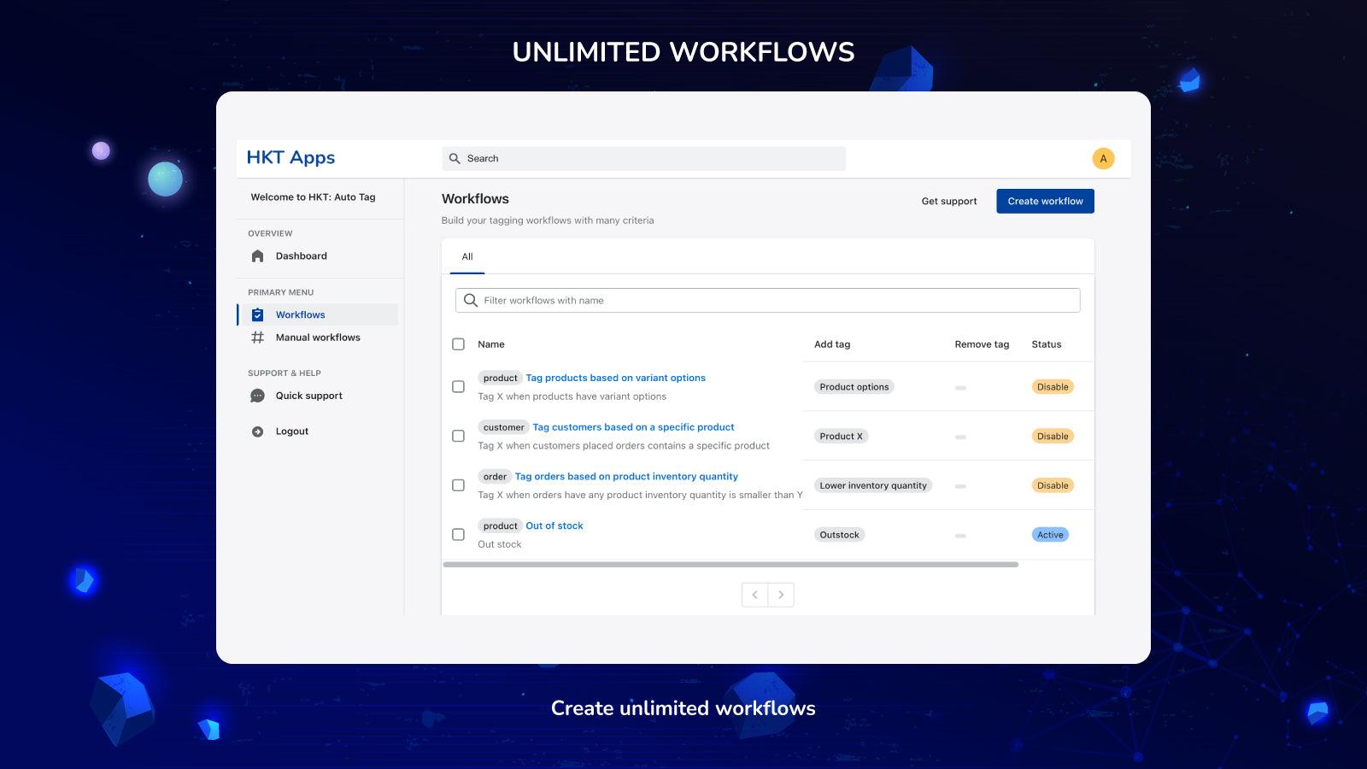Switch to the All tab
The image size is (1367, 769).
(x=466, y=256)
